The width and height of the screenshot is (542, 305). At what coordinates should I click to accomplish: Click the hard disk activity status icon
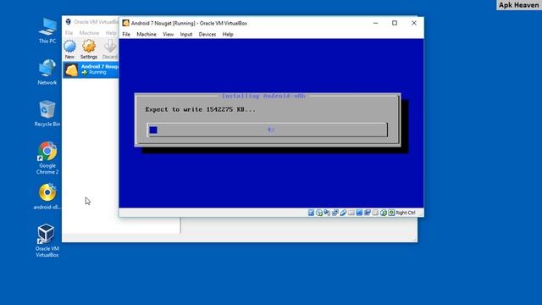[x=311, y=213]
